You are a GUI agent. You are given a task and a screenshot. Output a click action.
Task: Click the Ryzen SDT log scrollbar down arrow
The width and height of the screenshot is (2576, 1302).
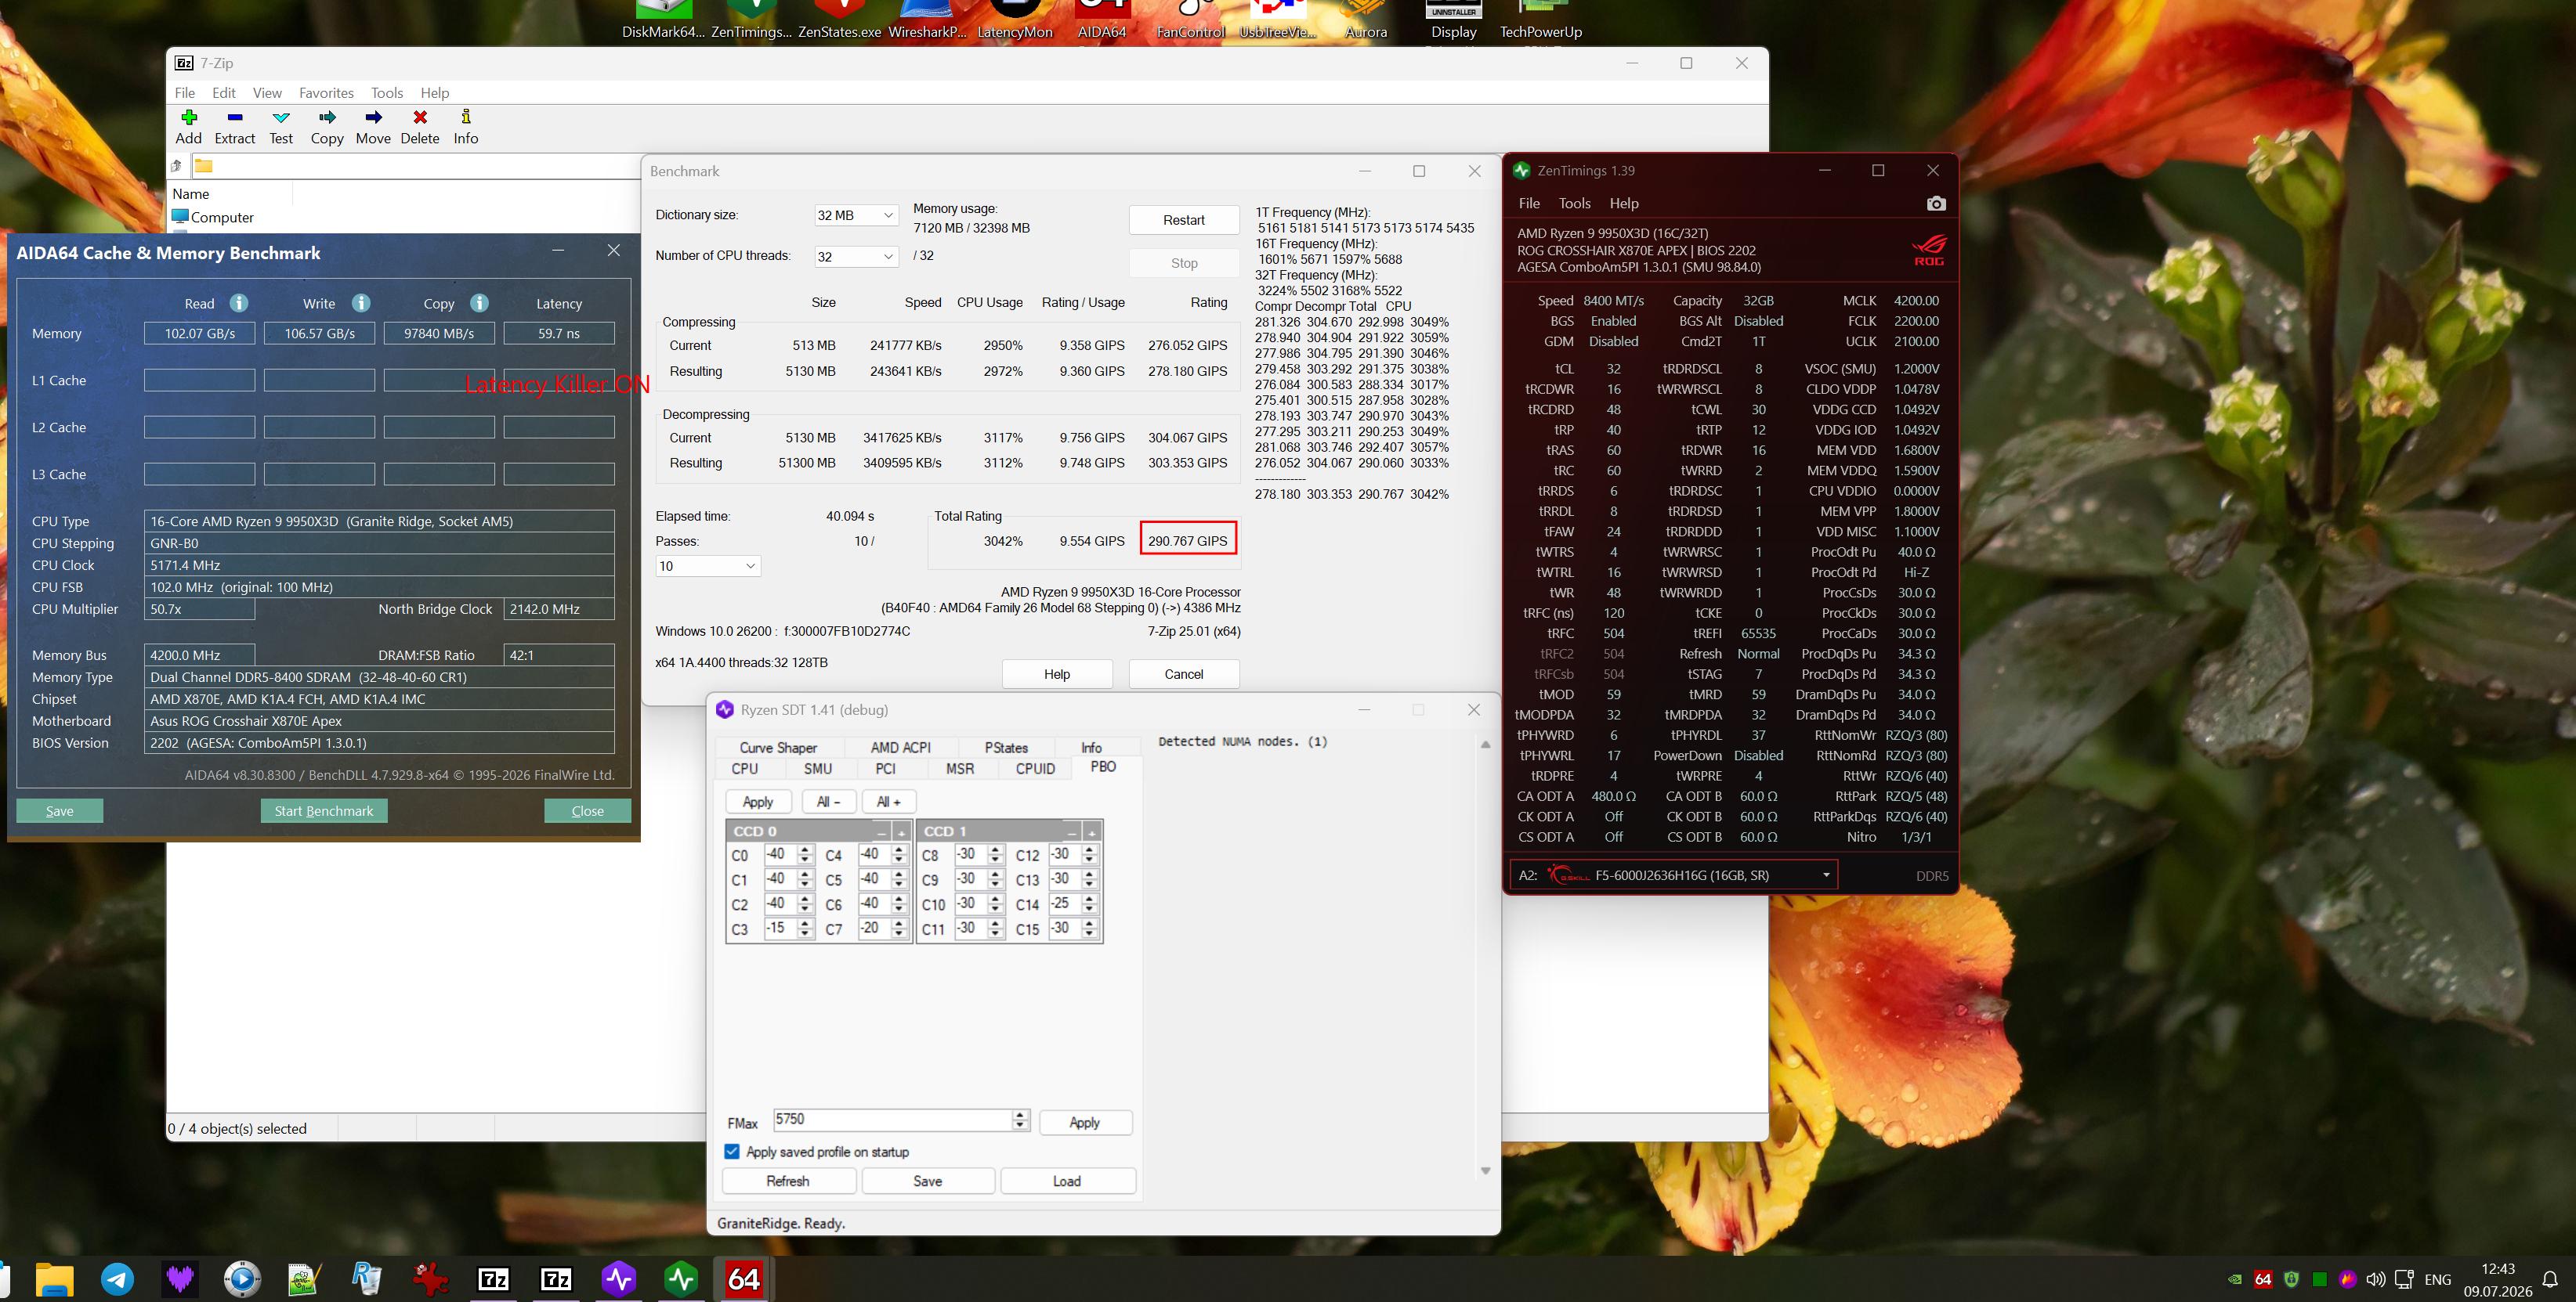click(1485, 1170)
